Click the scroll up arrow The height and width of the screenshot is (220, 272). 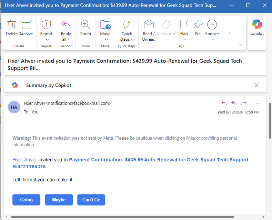(270, 99)
